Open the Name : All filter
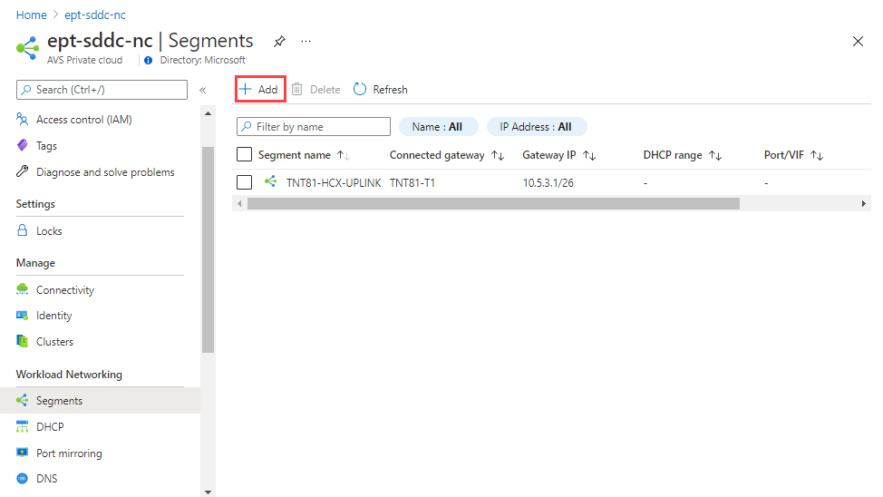This screenshot has width=883, height=497. tap(438, 127)
